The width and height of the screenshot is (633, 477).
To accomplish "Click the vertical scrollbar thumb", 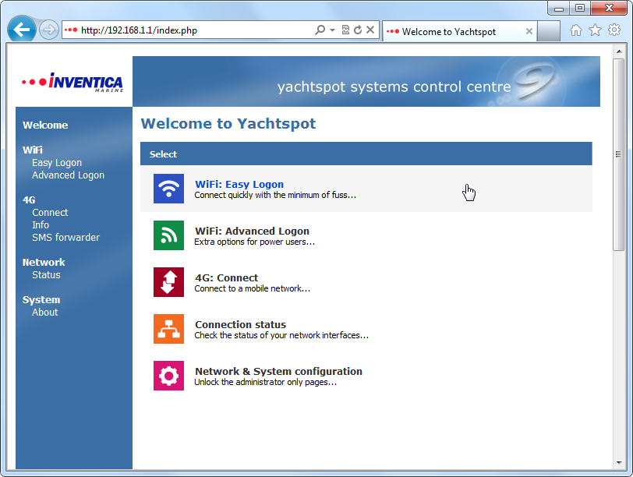I will pyautogui.click(x=618, y=154).
